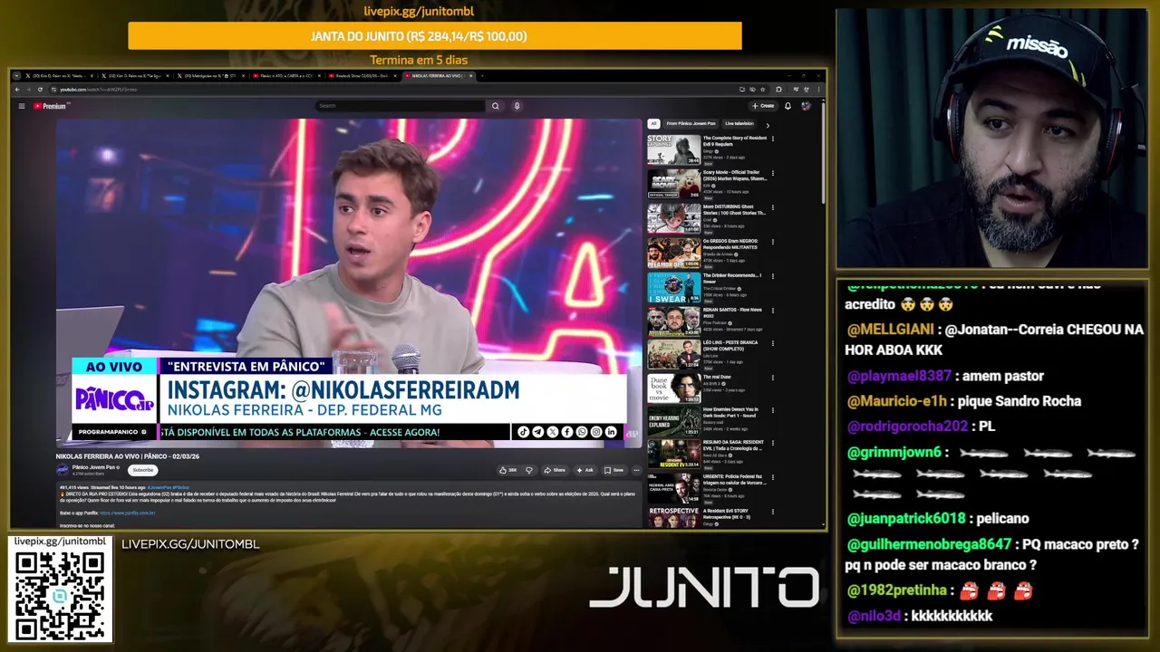
Task: Click the TikTok icon in the video banner
Action: point(524,432)
